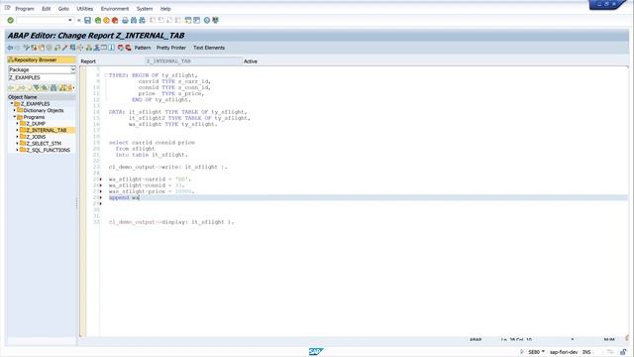
Task: Click the 'append wa' line in code editor
Action: point(124,197)
